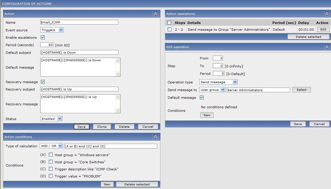Collapse the Action operations panel
This screenshot has height=189, width=331.
click(x=327, y=14)
